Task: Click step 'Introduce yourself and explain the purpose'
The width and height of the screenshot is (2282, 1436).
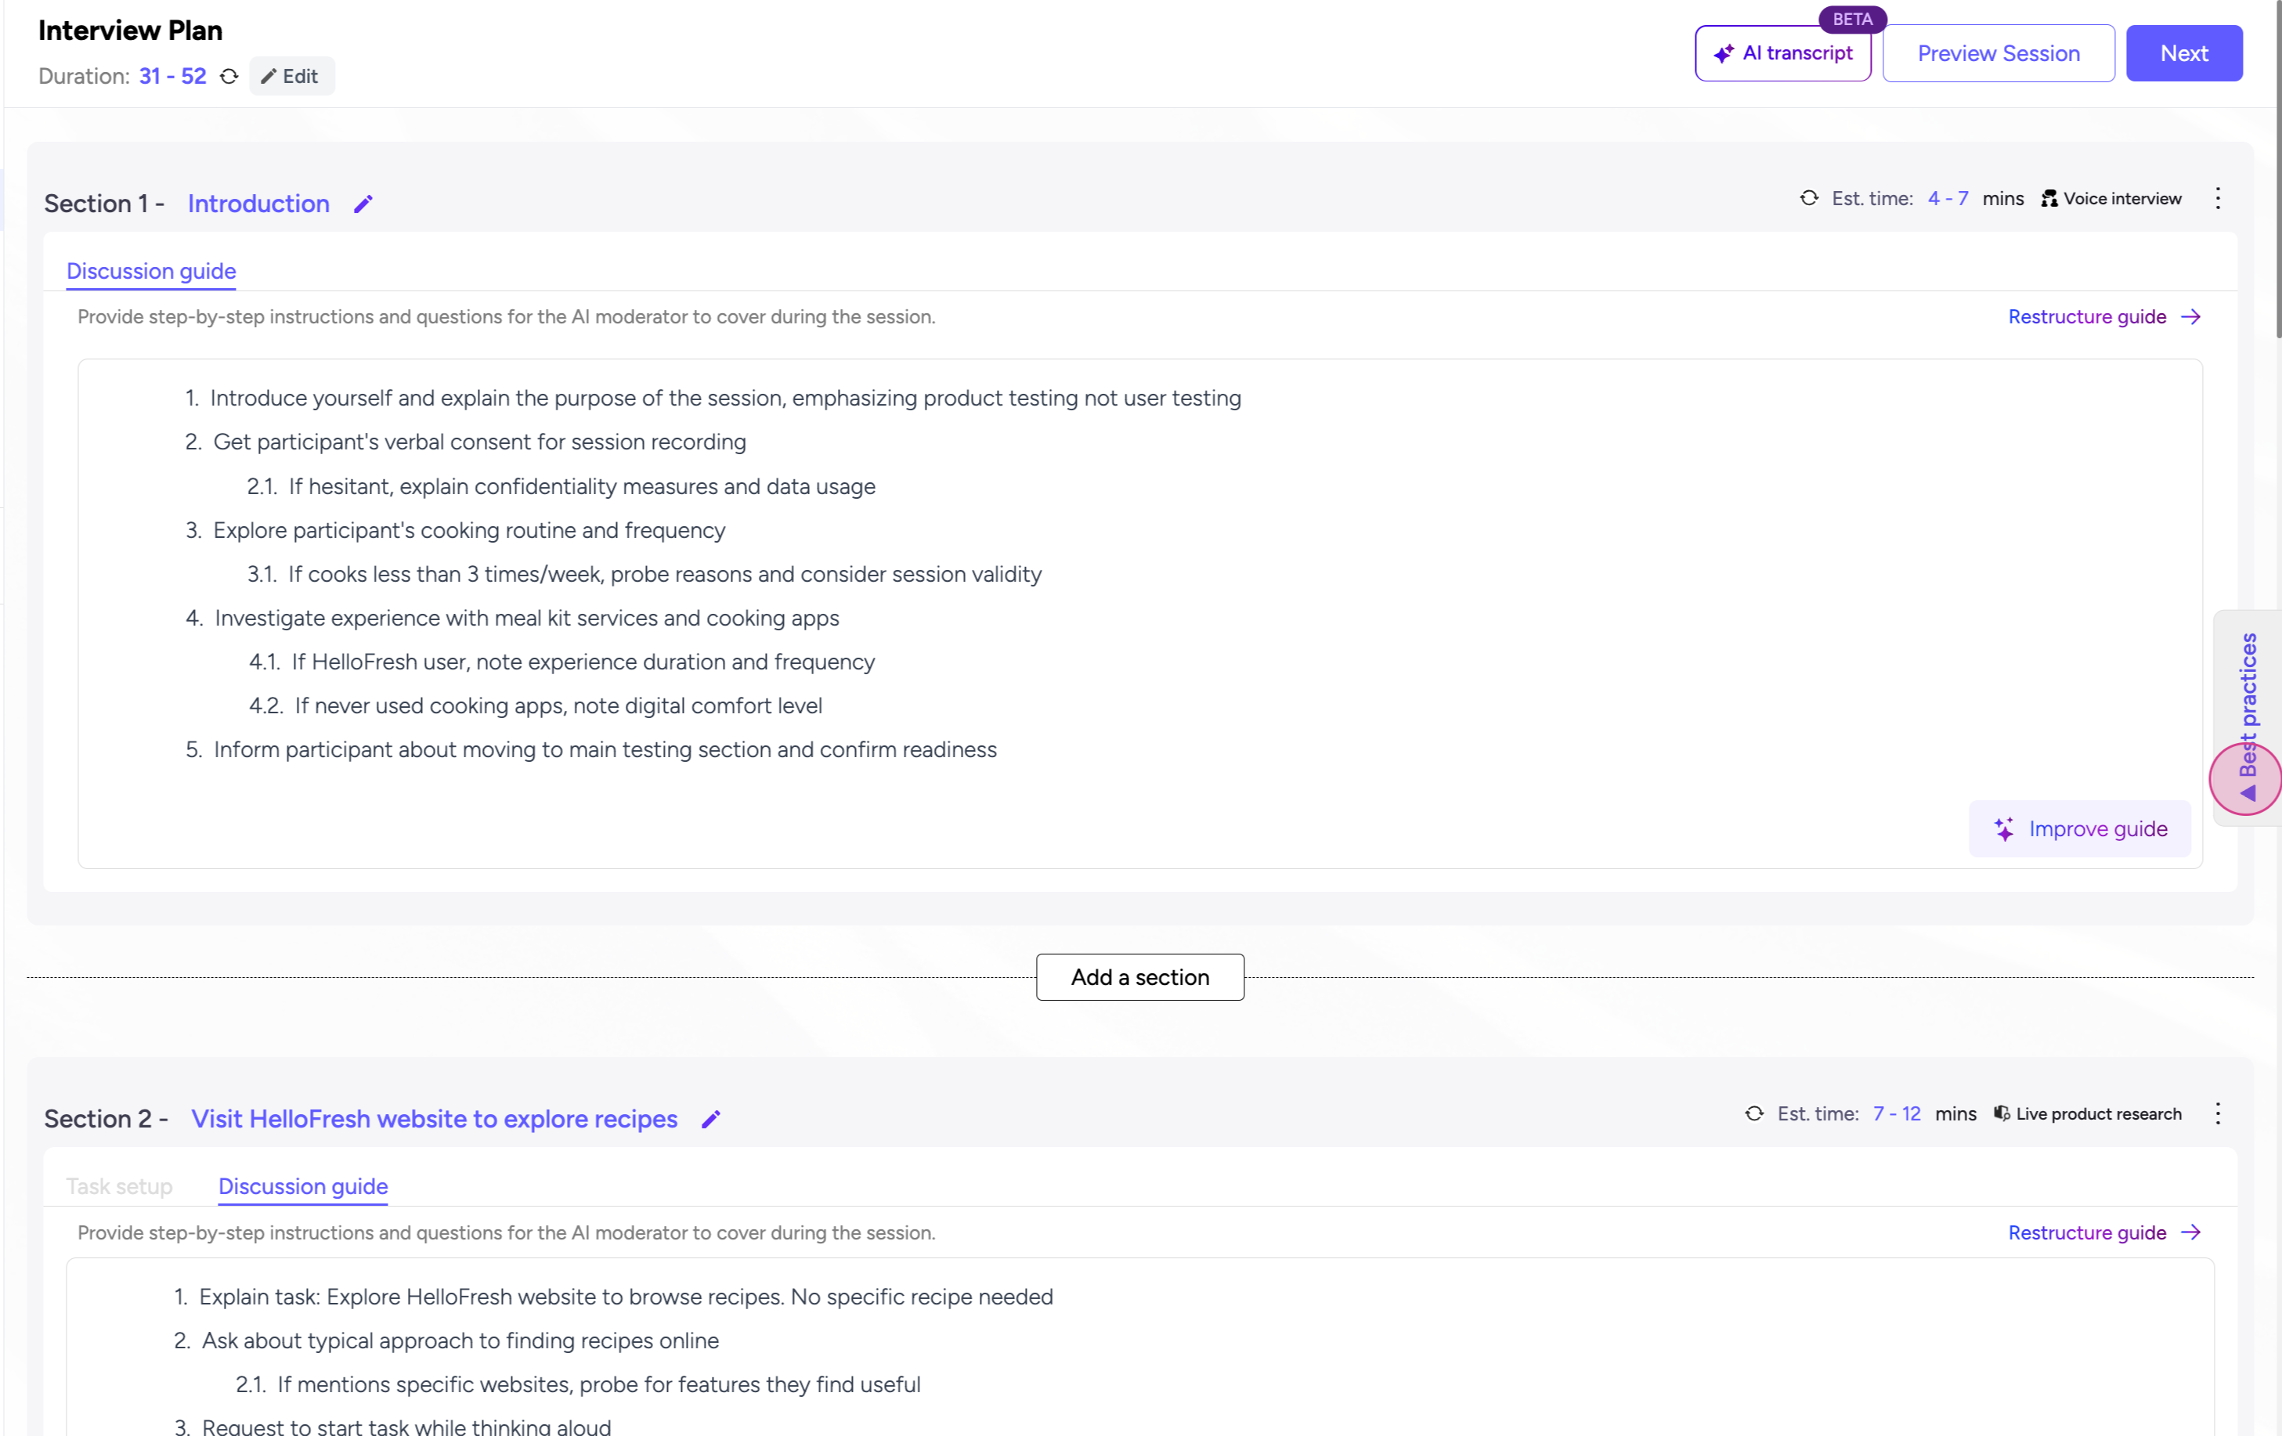Action: click(725, 399)
